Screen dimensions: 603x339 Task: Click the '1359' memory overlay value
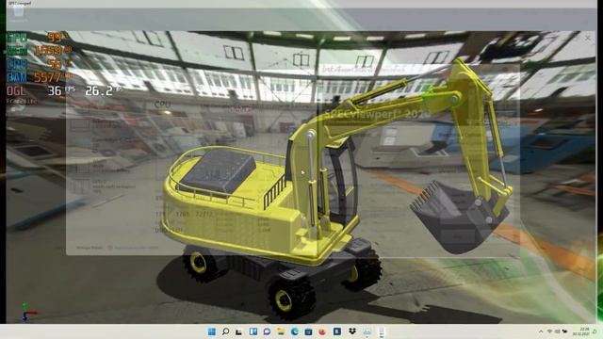[x=48, y=50]
